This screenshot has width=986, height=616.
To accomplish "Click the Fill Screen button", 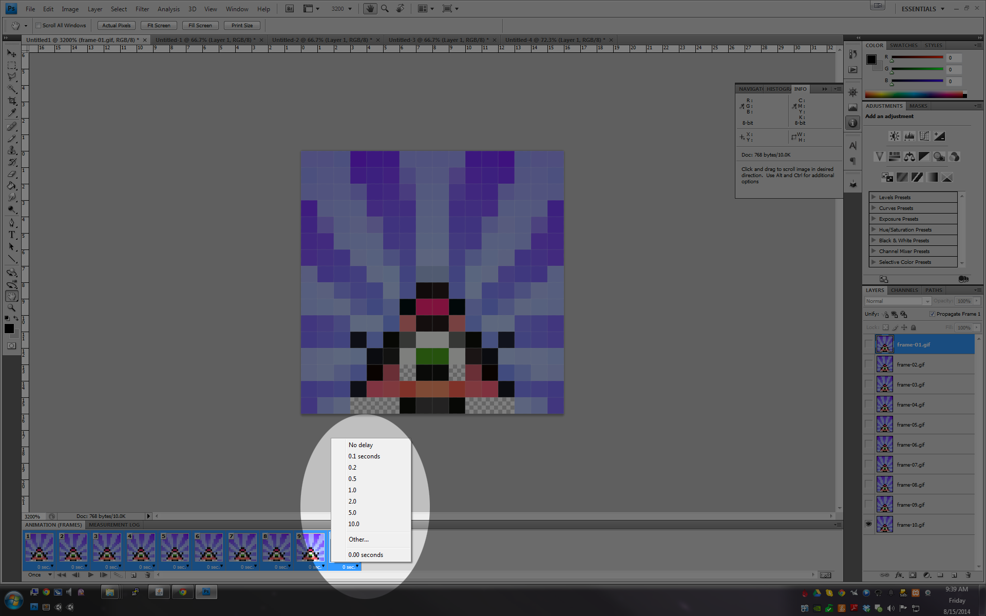I will [x=200, y=25].
